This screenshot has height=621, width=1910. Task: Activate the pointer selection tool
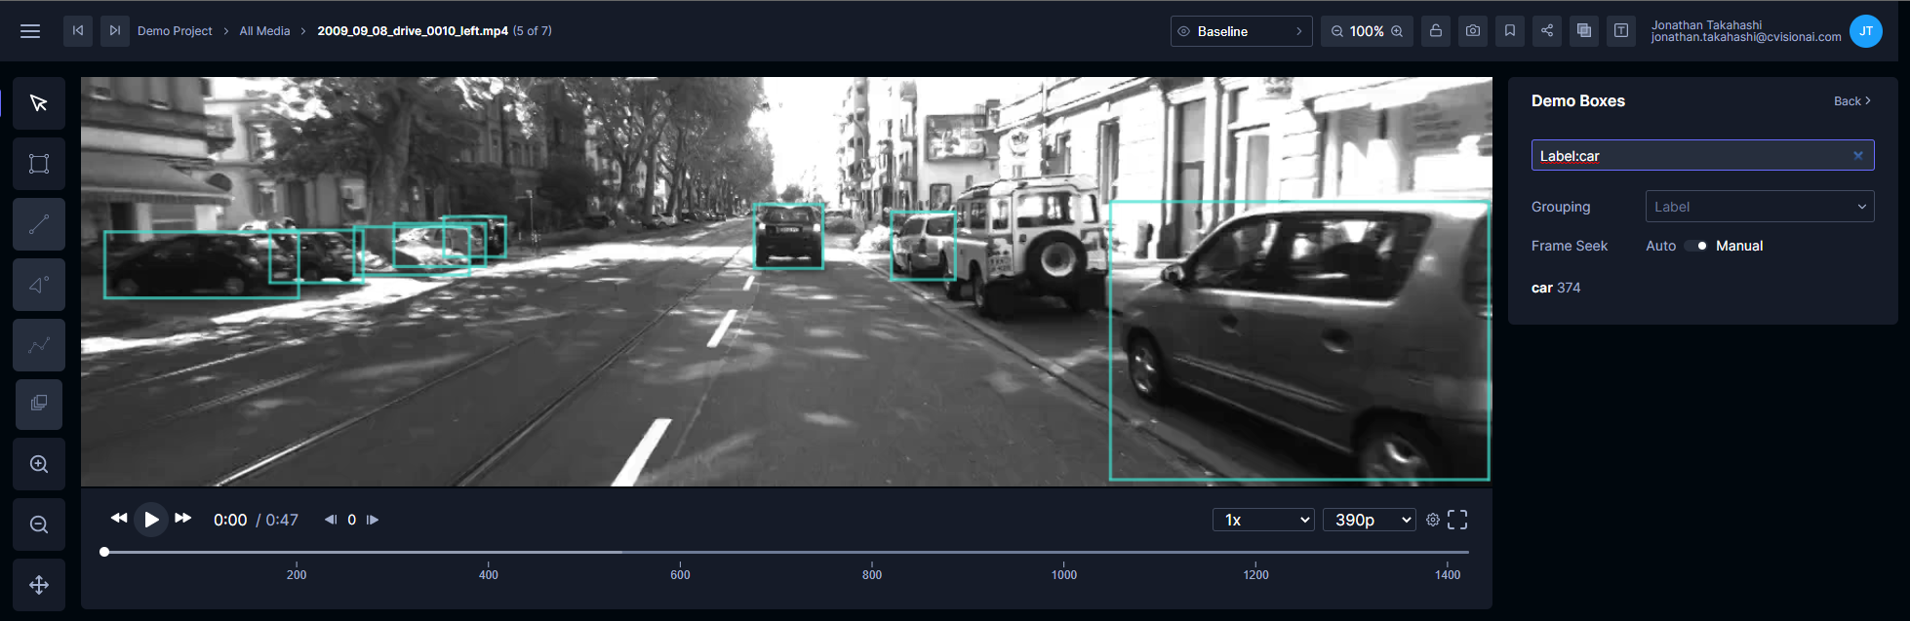39,103
